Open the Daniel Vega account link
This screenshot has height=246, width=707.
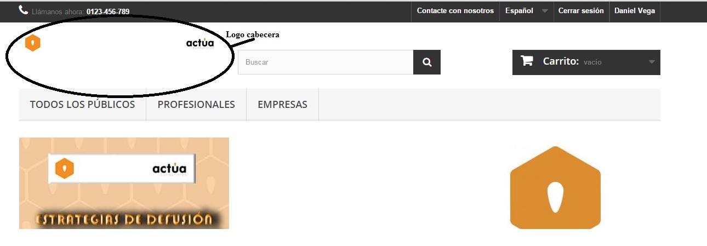click(x=635, y=11)
